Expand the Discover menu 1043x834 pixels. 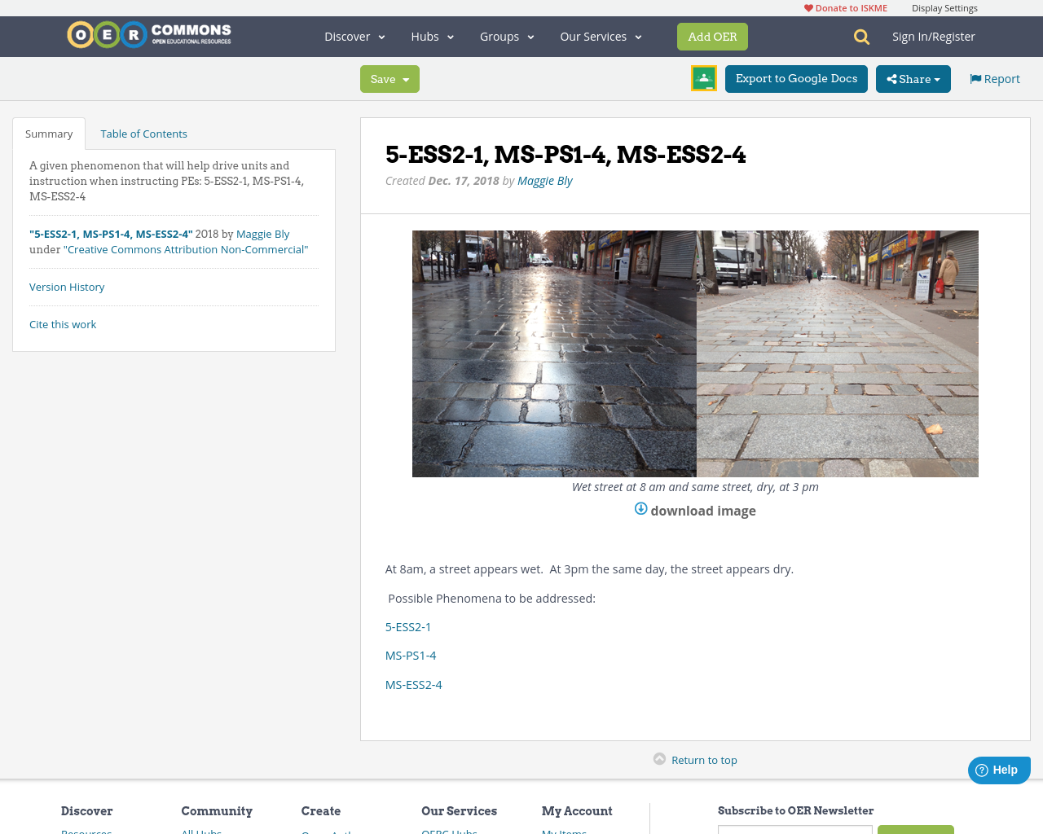point(354,37)
